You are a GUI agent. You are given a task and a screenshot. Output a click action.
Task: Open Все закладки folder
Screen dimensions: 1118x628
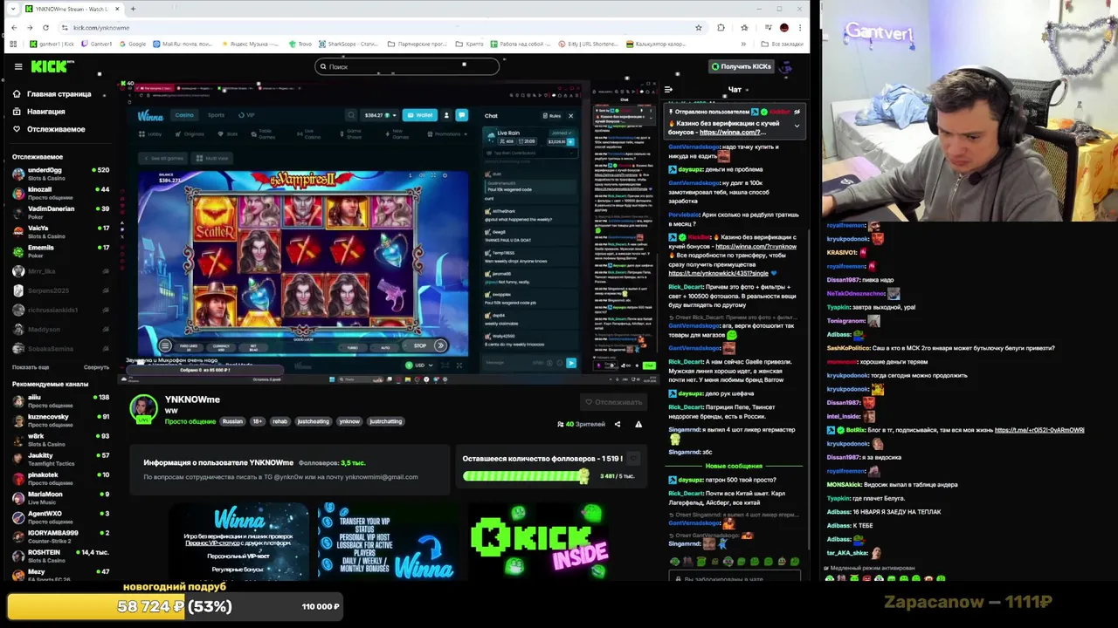[782, 44]
